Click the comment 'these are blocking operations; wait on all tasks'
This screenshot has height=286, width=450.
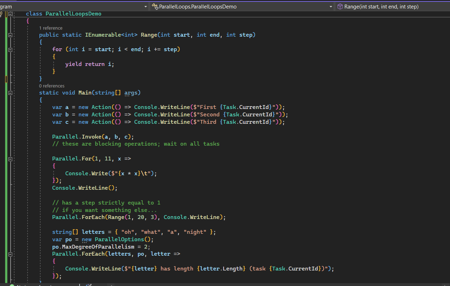pos(136,144)
